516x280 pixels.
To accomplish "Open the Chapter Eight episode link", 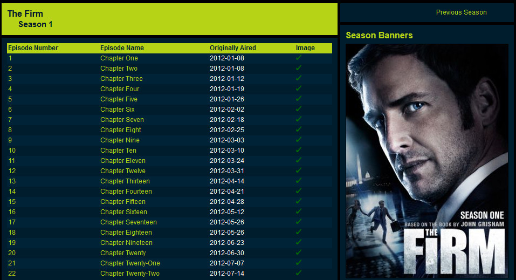I will coord(121,130).
